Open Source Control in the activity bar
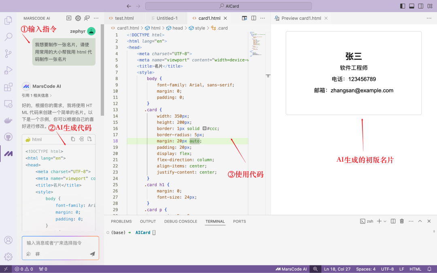437x273 pixels. [x=8, y=53]
